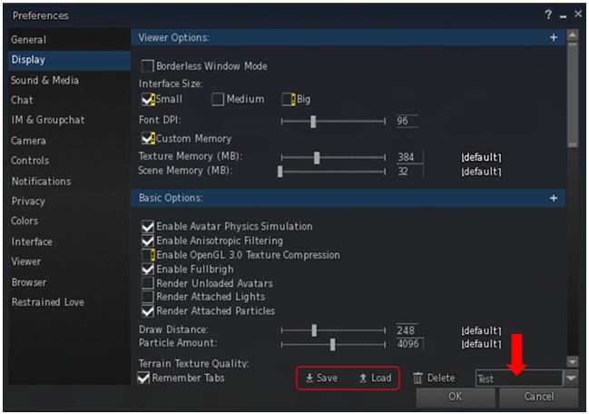Reset Texture Memory to default

point(481,157)
